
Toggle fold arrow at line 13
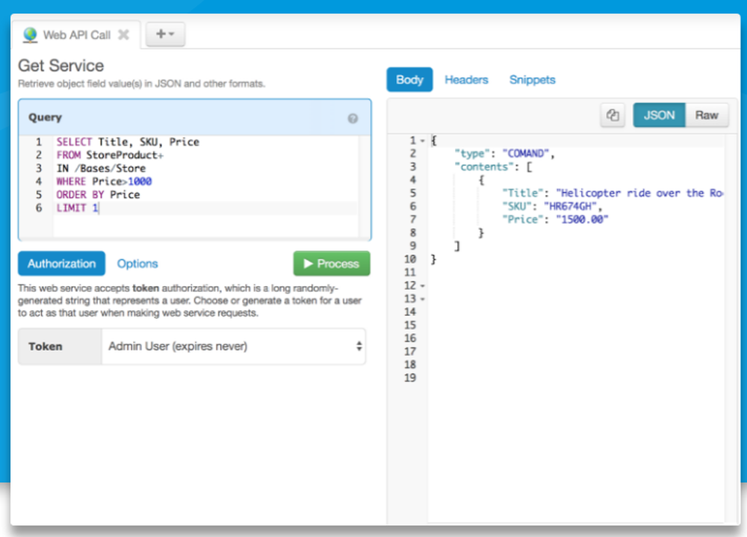coord(423,299)
